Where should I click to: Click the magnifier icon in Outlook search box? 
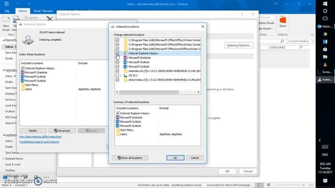click(x=282, y=41)
